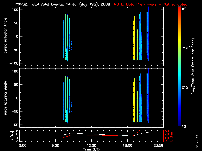
Task: Click the Time (UT) axis label
Action: (91, 149)
